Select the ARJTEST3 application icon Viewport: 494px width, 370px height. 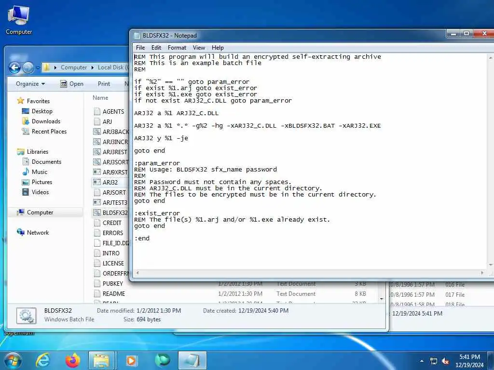pos(97,202)
